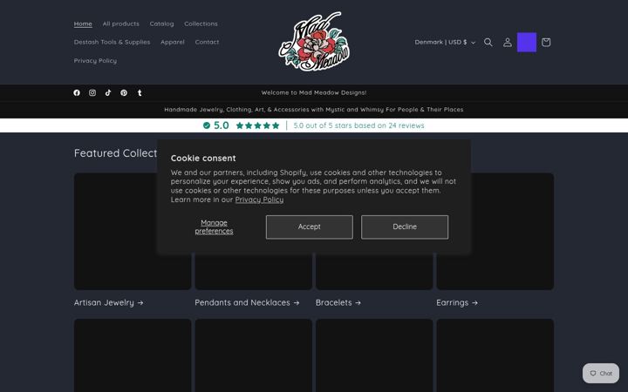The image size is (628, 392).
Task: Click the Handmade Jewelry tagline text
Action: [314, 110]
